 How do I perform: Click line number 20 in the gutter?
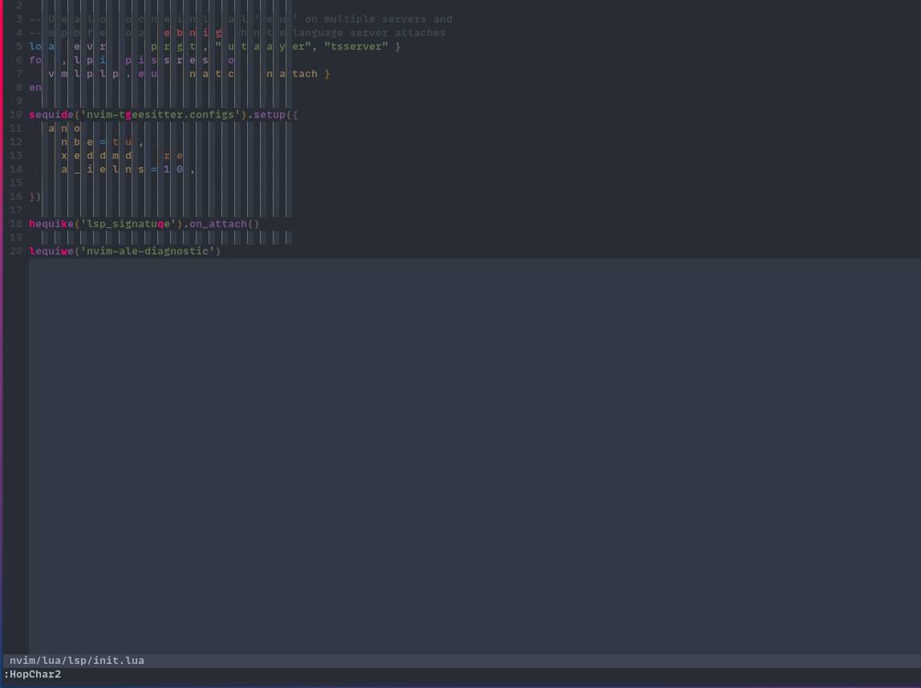click(x=14, y=250)
